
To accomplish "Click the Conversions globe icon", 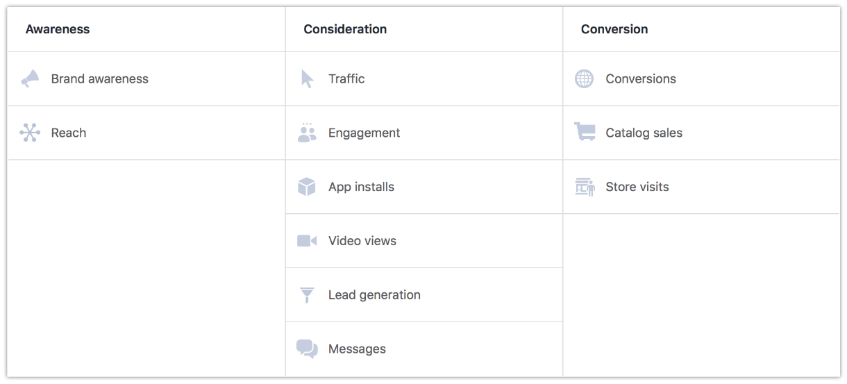I will pos(585,79).
